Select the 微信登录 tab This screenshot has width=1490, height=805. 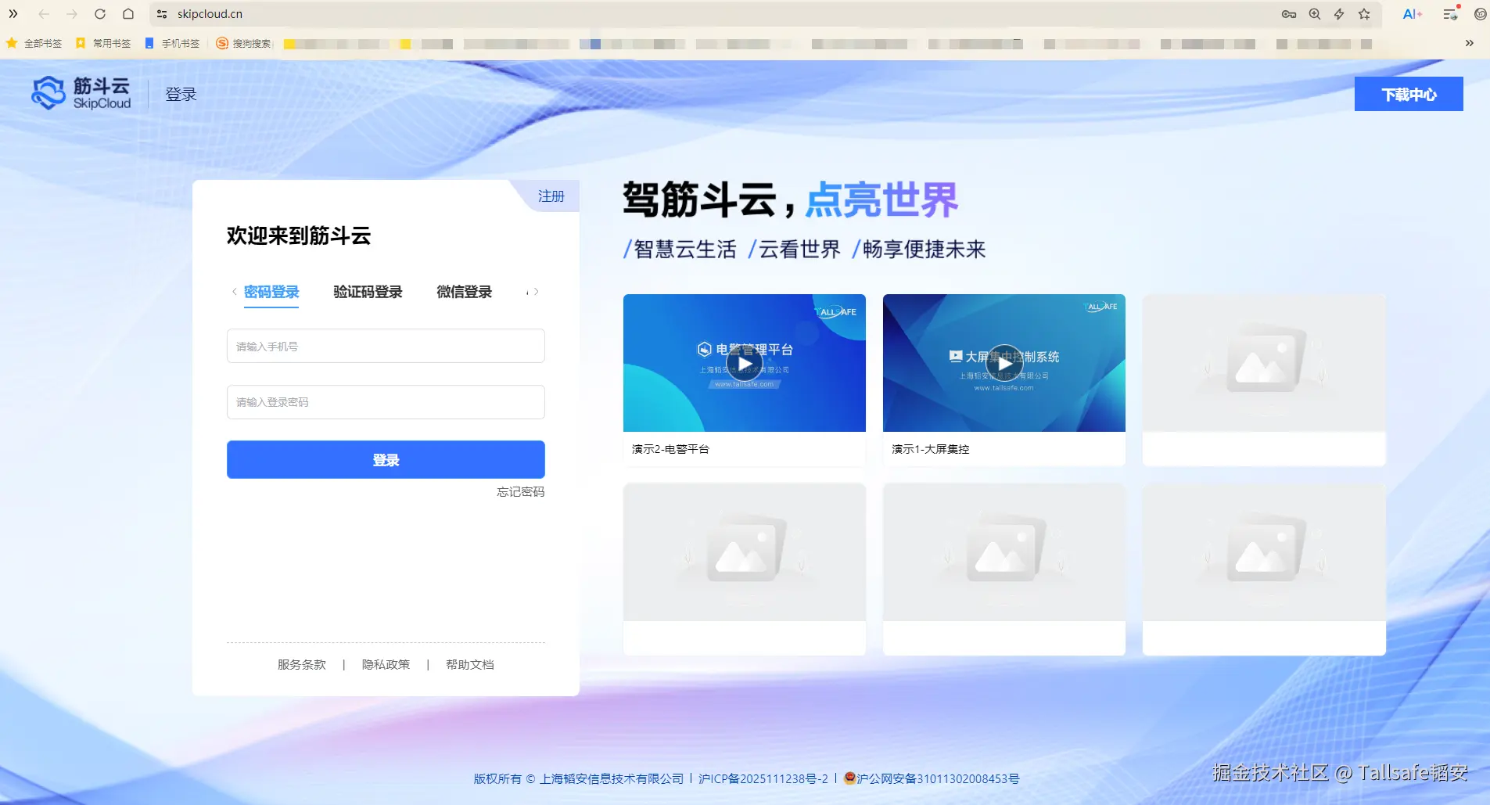pos(465,292)
